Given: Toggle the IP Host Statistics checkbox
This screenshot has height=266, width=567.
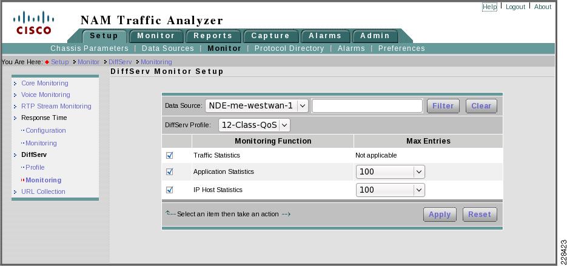Looking at the screenshot, I should pyautogui.click(x=169, y=190).
